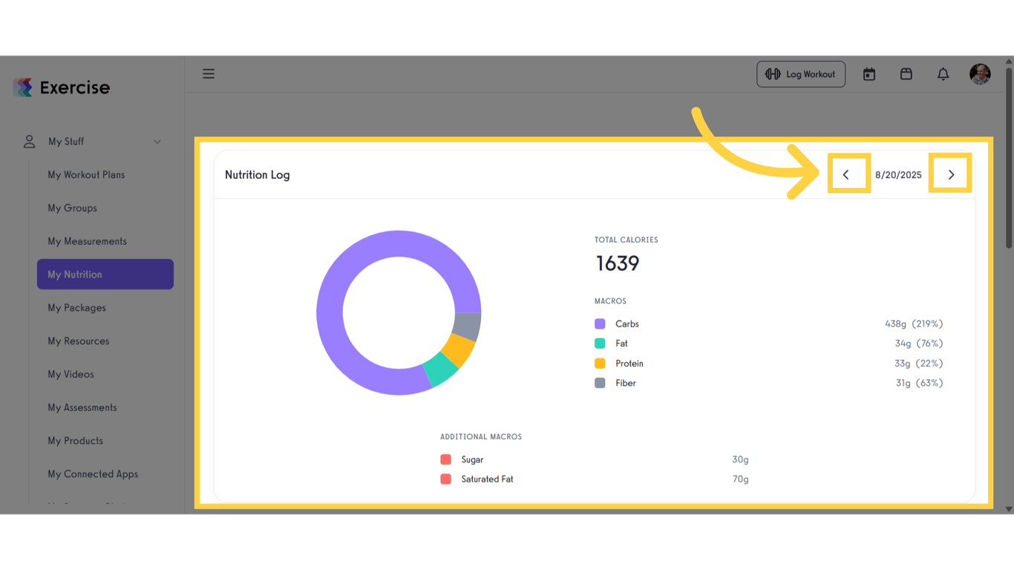Toggle the Carbs entry in the macros legend
This screenshot has width=1014, height=570.
pyautogui.click(x=626, y=324)
